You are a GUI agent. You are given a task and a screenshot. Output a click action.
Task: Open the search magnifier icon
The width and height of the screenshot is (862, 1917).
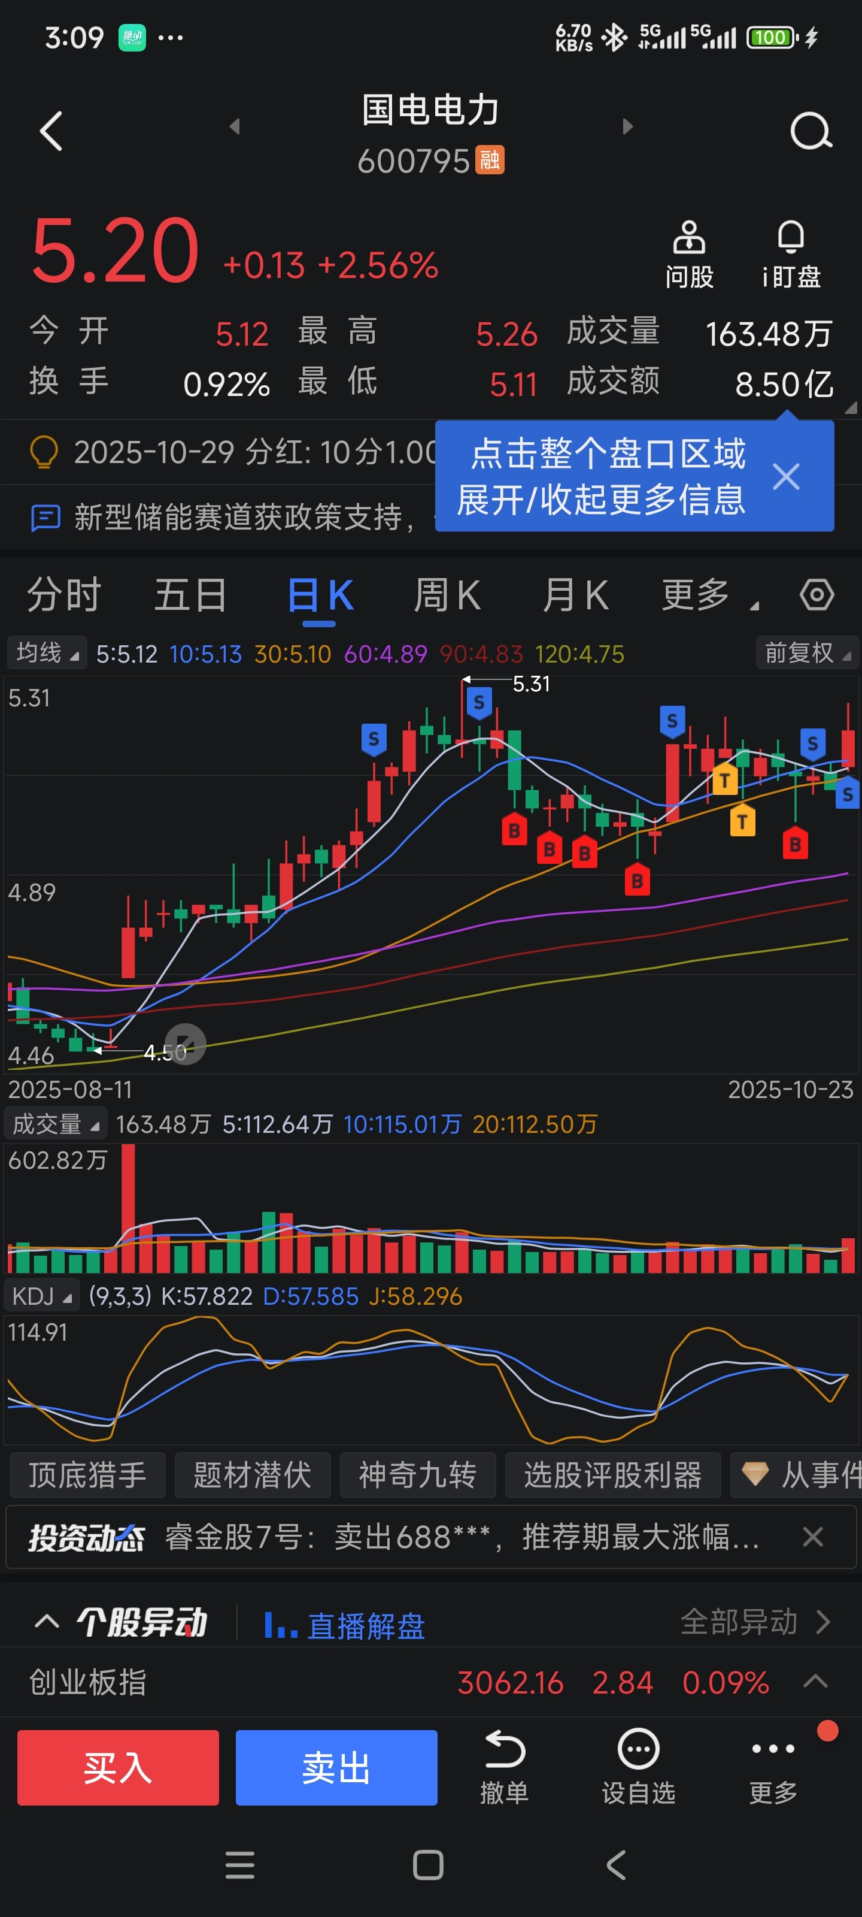pyautogui.click(x=811, y=131)
